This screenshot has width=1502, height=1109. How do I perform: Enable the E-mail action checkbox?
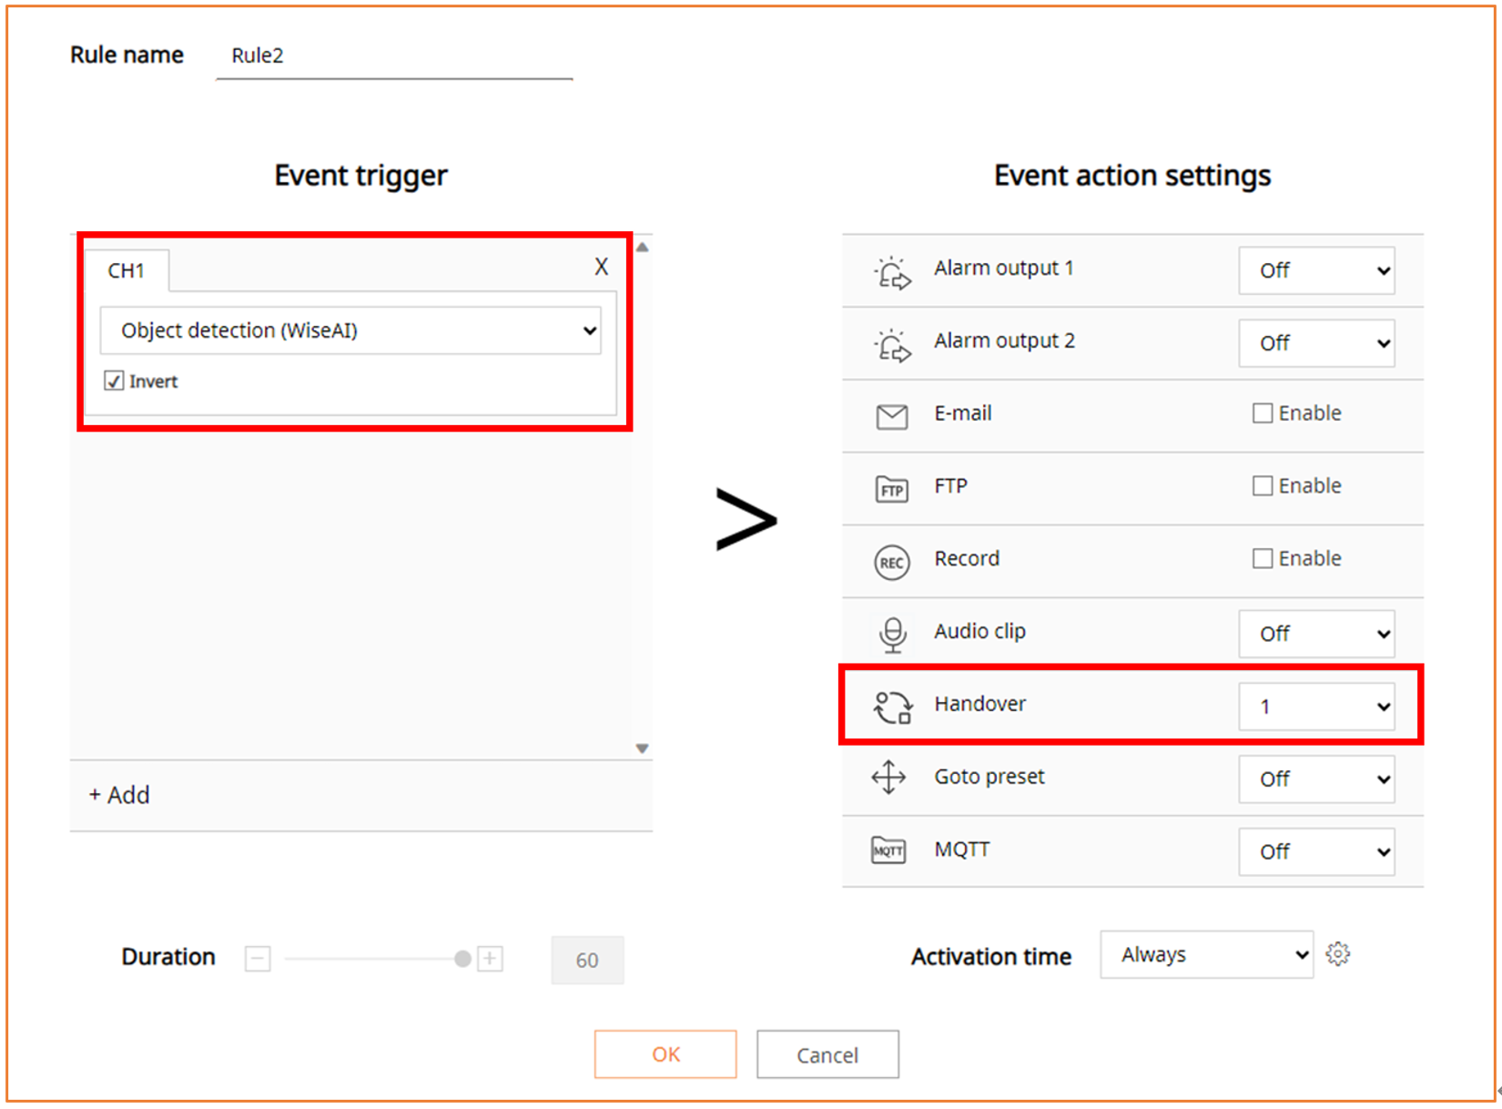pos(1262,413)
